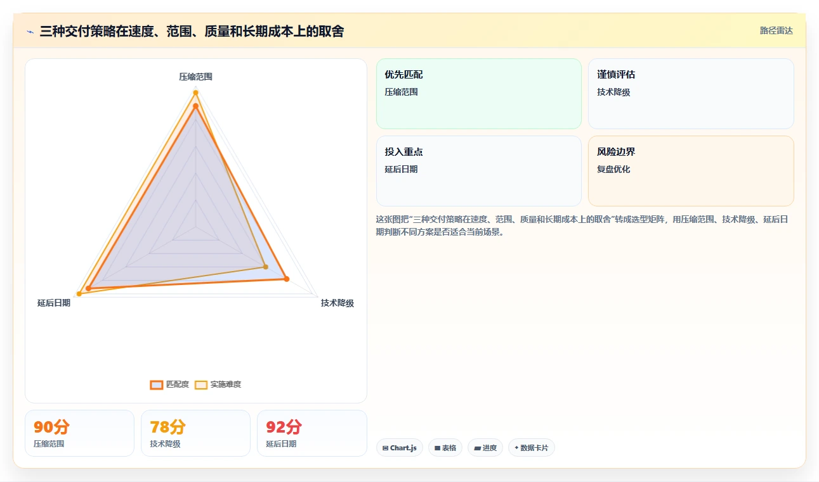819x482 pixels.
Task: Click the icon in the 表格 chip
Action: 437,448
